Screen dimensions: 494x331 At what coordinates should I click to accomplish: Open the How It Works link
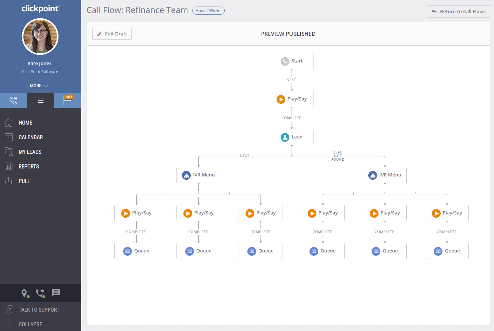click(x=208, y=10)
